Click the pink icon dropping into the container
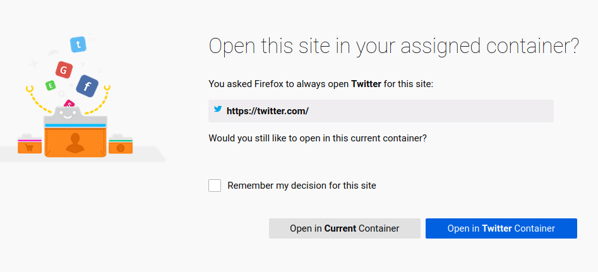The height and width of the screenshot is (272, 598). pyautogui.click(x=69, y=104)
